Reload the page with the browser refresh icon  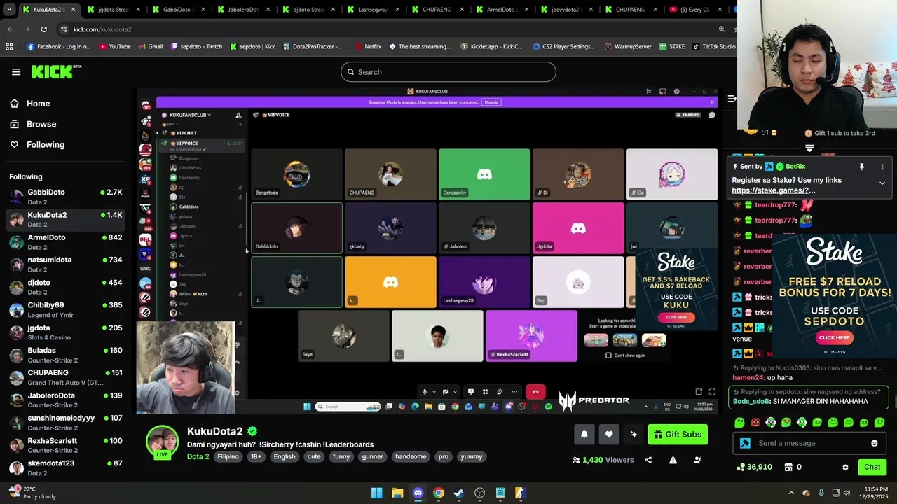point(43,29)
